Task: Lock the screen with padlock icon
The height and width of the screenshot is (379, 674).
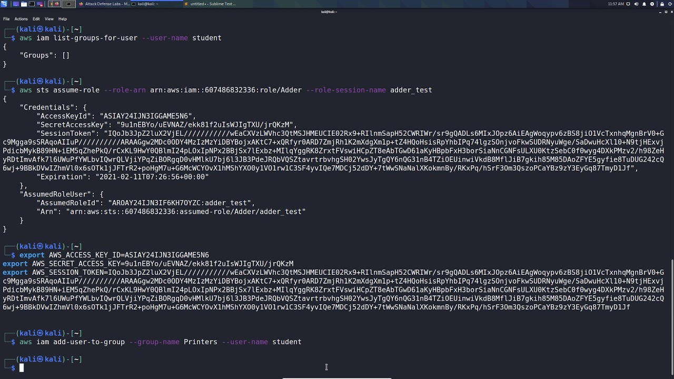Action: point(662,4)
